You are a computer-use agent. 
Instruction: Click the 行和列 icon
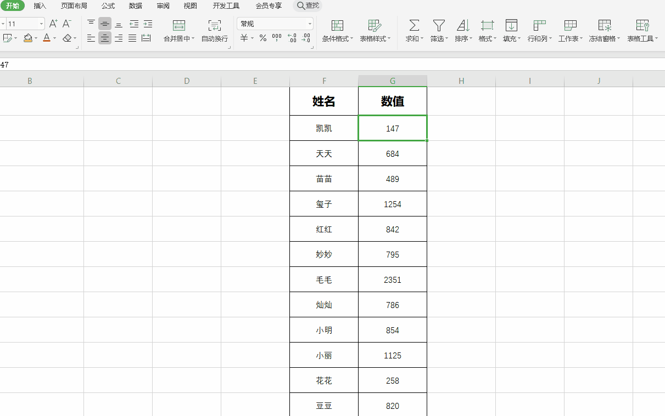(540, 25)
